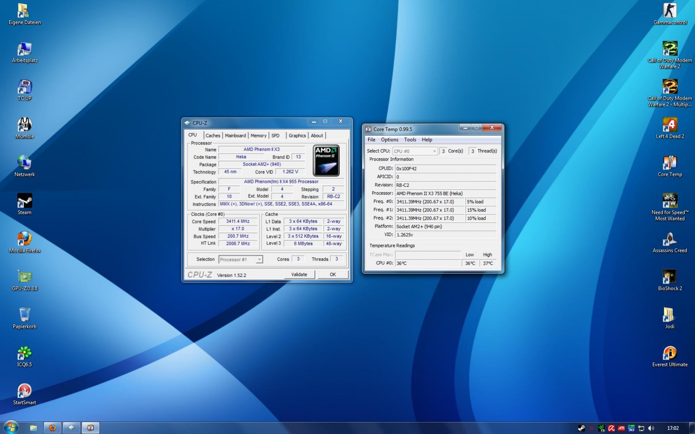Open the Windows Start menu orb
Screen dimensions: 695x434
tap(11, 427)
